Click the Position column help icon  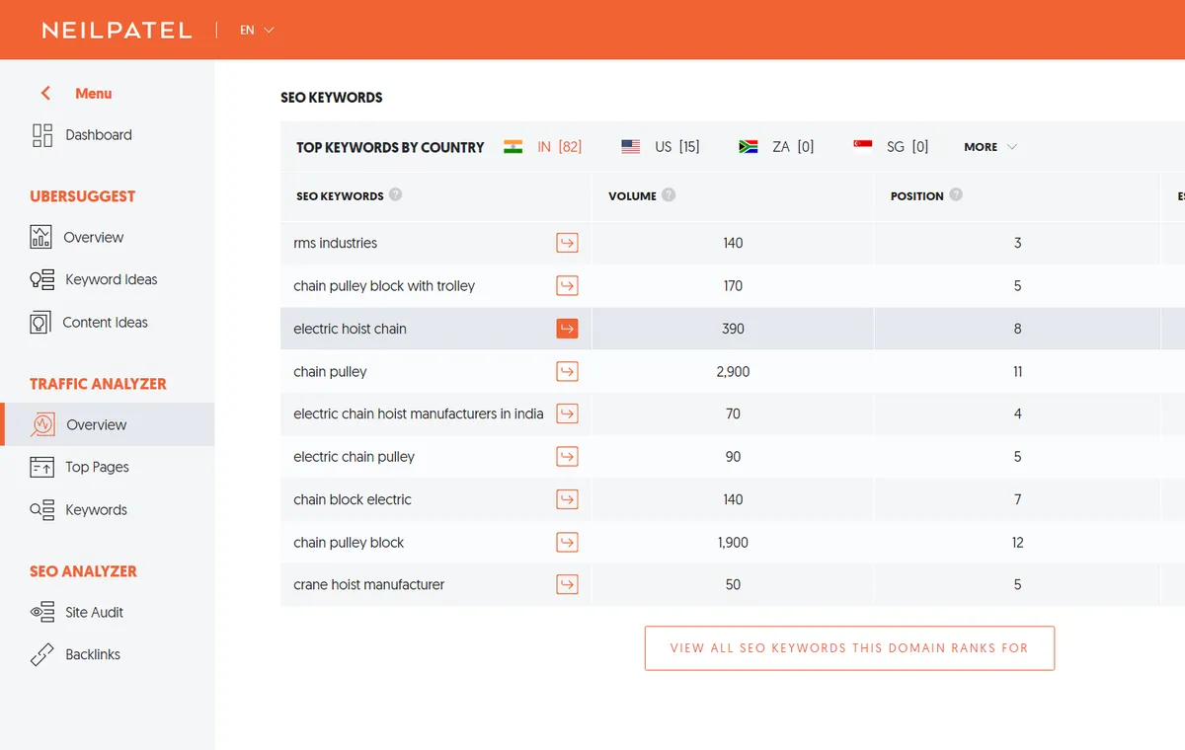(956, 195)
